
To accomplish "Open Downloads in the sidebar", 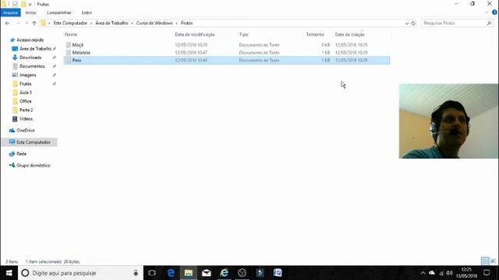I will (30, 58).
